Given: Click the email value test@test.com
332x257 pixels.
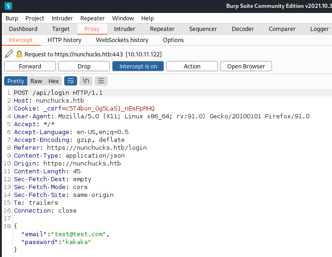Looking at the screenshot, I should 78,234.
